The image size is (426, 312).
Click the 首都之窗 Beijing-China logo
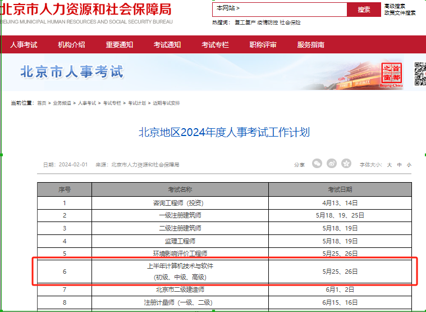coord(392,75)
